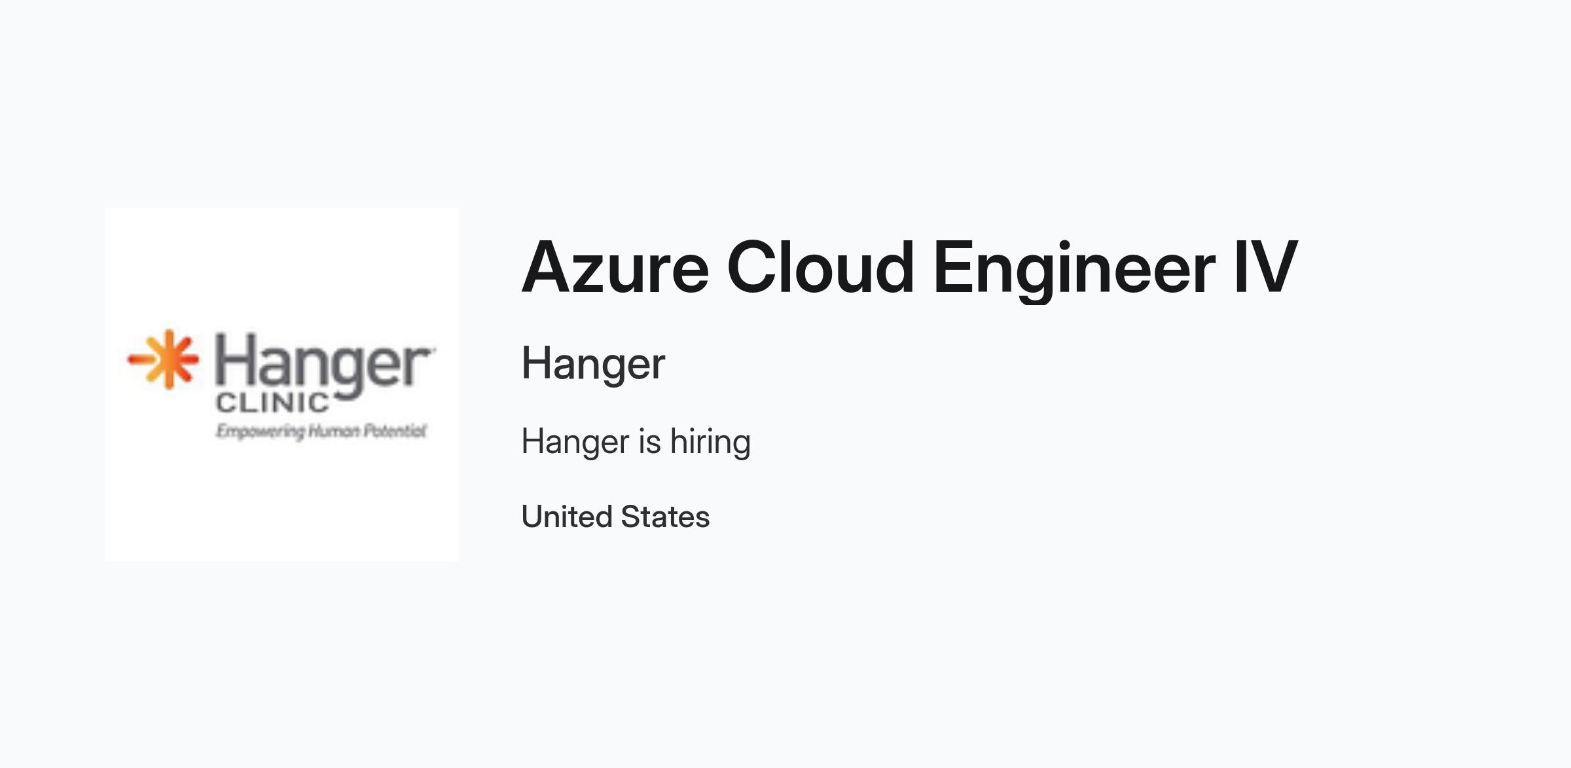Click the word "Engineer" in the heading

[1074, 270]
